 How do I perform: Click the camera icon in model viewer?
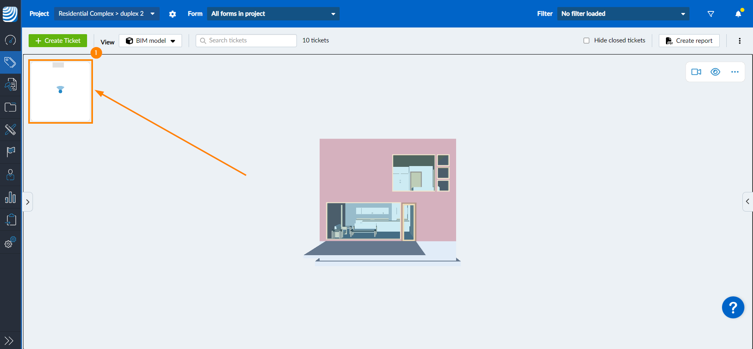click(696, 72)
